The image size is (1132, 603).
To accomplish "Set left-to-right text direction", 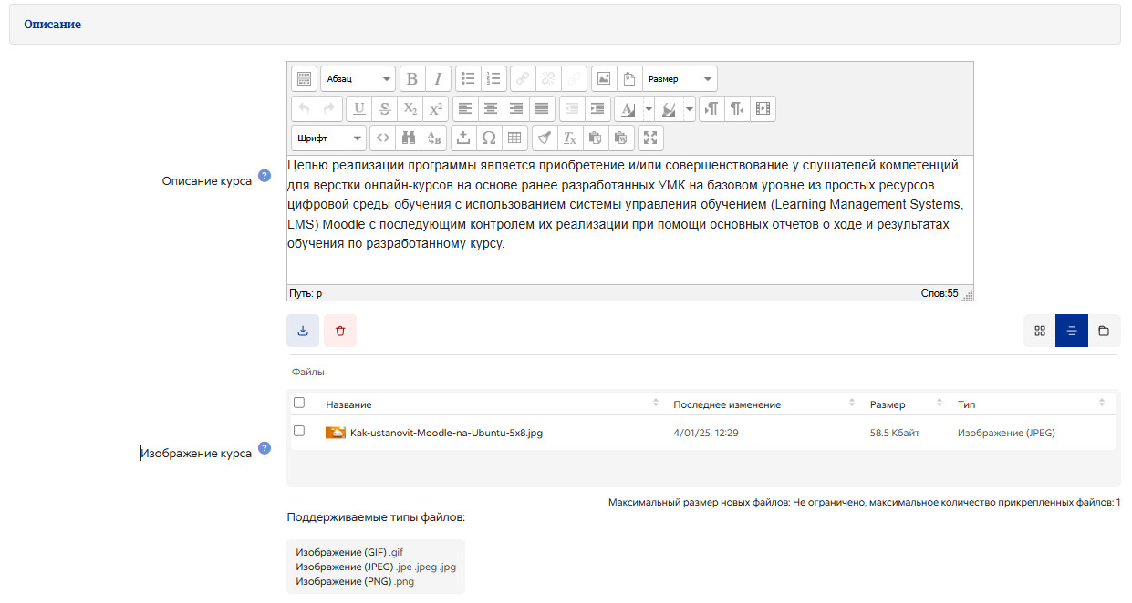I will click(x=711, y=109).
